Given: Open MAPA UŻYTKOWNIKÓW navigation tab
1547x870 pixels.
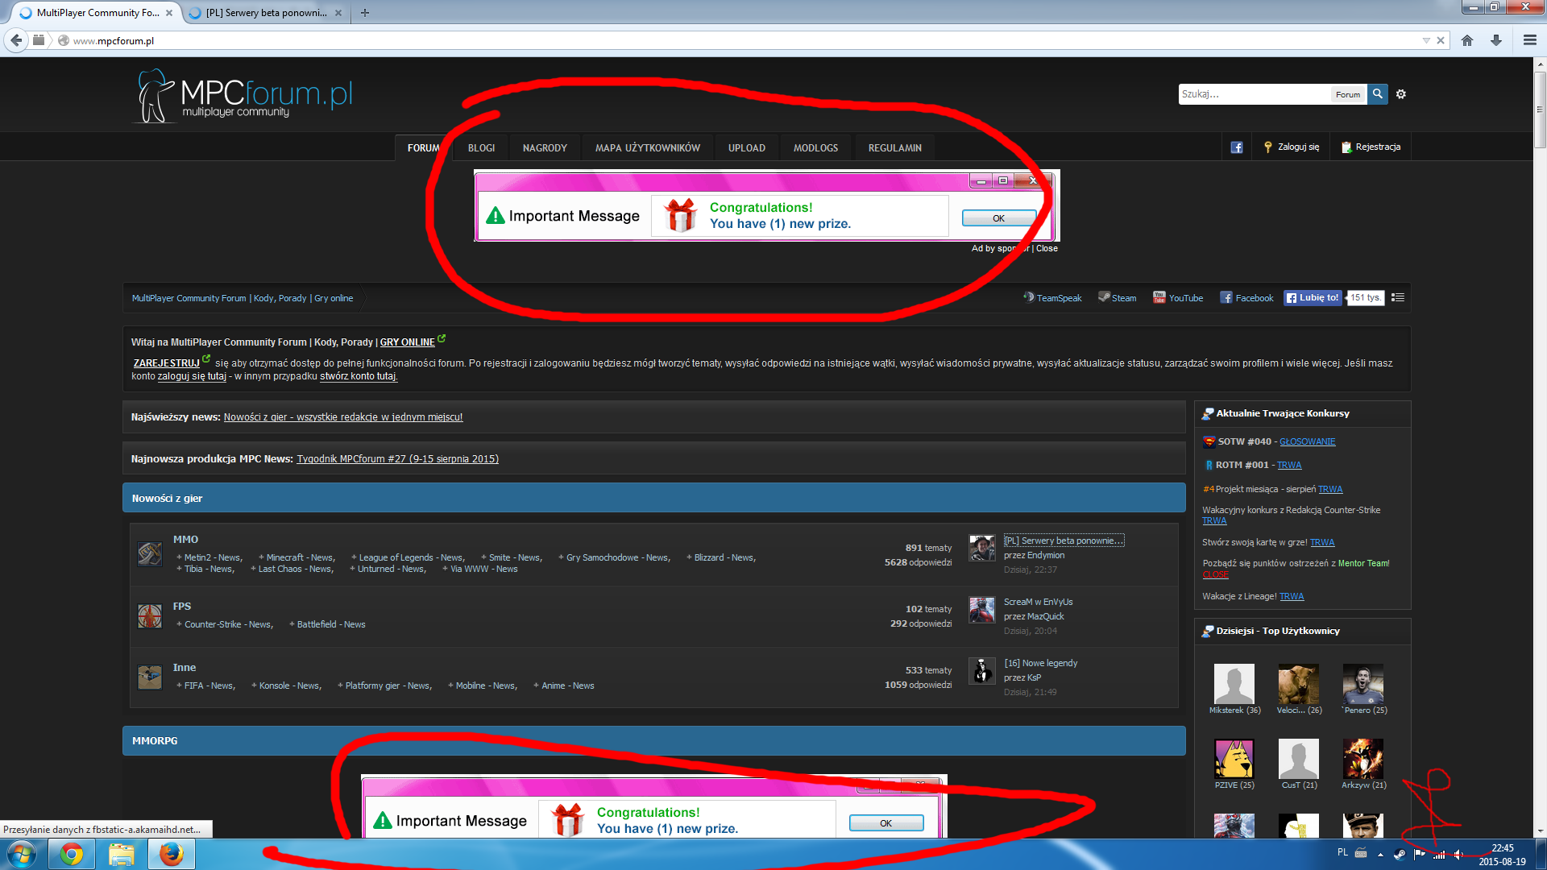Looking at the screenshot, I should tap(648, 148).
